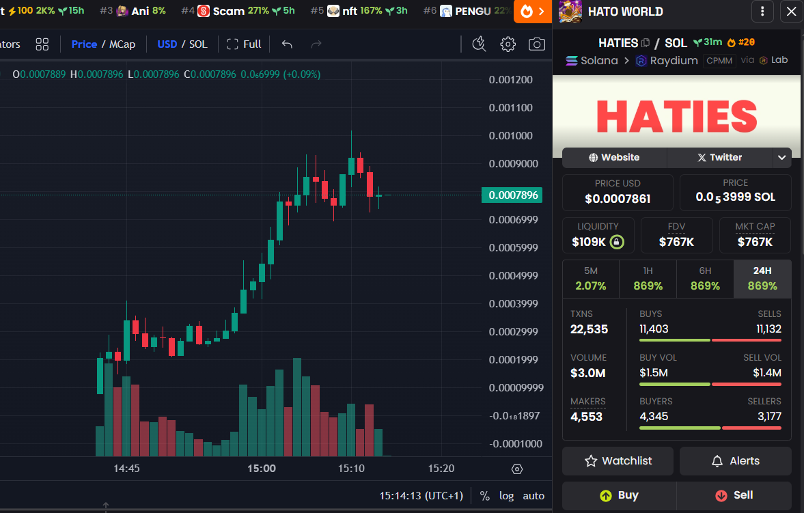This screenshot has height=513, width=804.
Task: Open price axis scale settings icon
Action: pyautogui.click(x=517, y=469)
